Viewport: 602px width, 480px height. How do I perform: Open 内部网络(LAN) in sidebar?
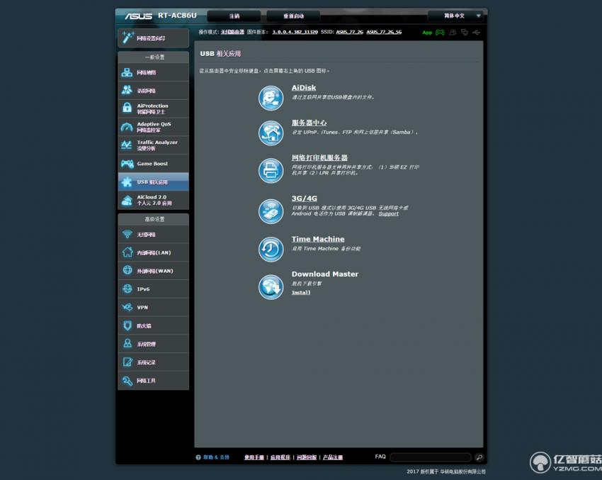[x=153, y=252]
